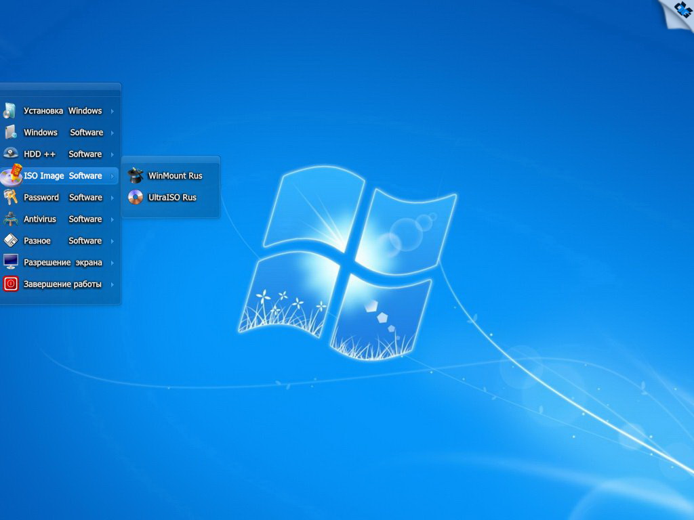Click the Разрешение экрана monitor icon
The height and width of the screenshot is (520, 694).
coord(11,262)
